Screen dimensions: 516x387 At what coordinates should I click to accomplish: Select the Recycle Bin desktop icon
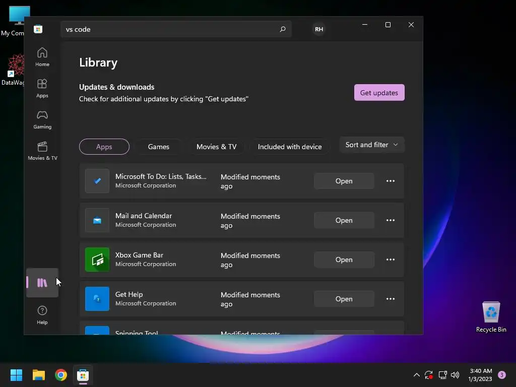pos(491,316)
